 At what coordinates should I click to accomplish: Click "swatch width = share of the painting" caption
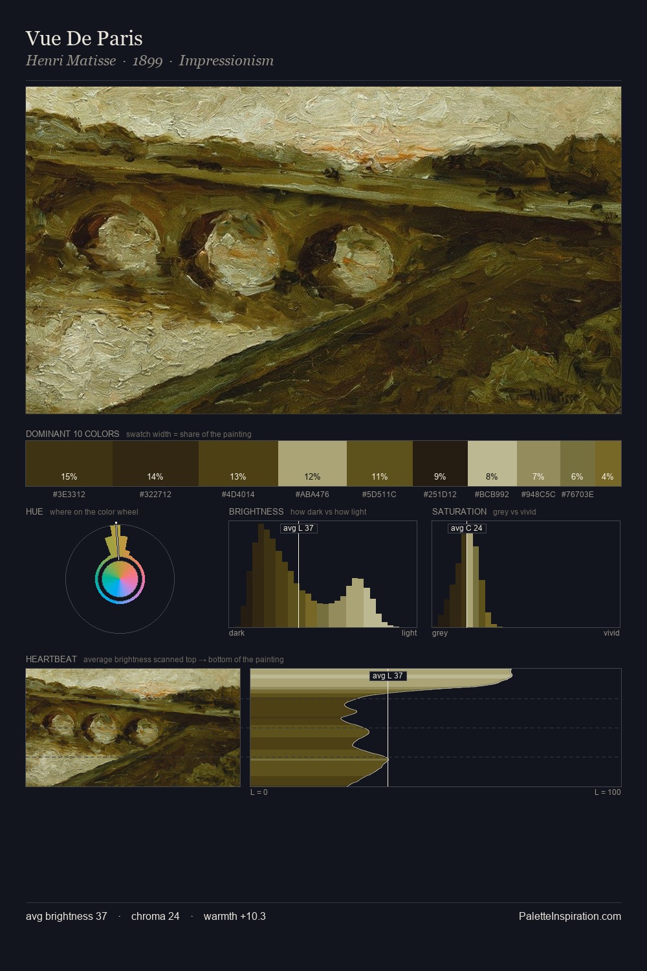click(189, 434)
